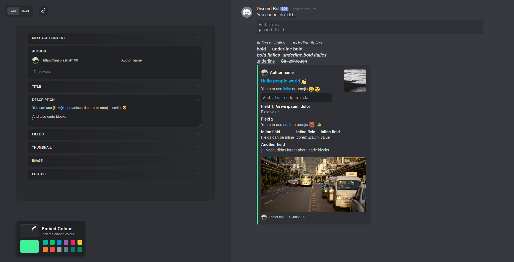Click the 'Today at 1:26 PM' timestamp
Viewport: 514px width, 262px height.
click(x=304, y=9)
